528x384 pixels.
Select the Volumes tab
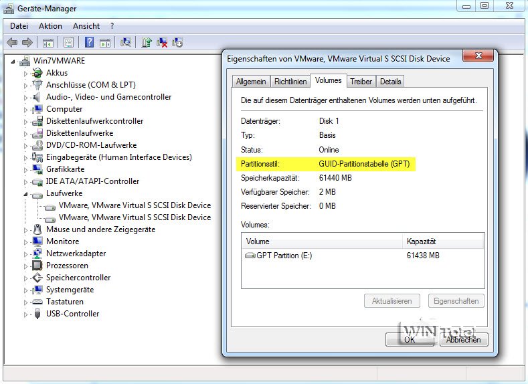[329, 80]
